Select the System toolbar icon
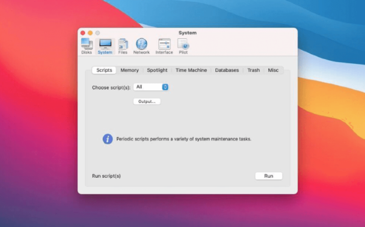This screenshot has height=227, width=365. tap(105, 46)
